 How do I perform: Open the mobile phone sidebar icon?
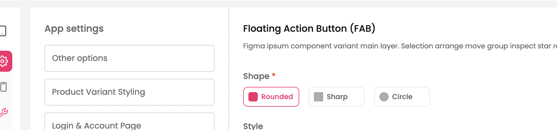point(4,87)
